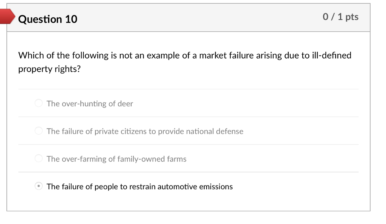Click the '0 / 1 pts' score label
The height and width of the screenshot is (224, 386).
341,17
